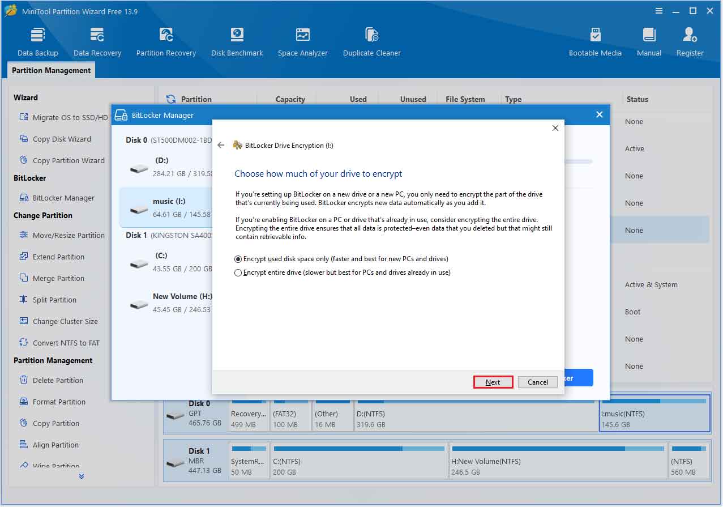The width and height of the screenshot is (723, 507).
Task: Sort by Capacity column header
Action: click(290, 99)
